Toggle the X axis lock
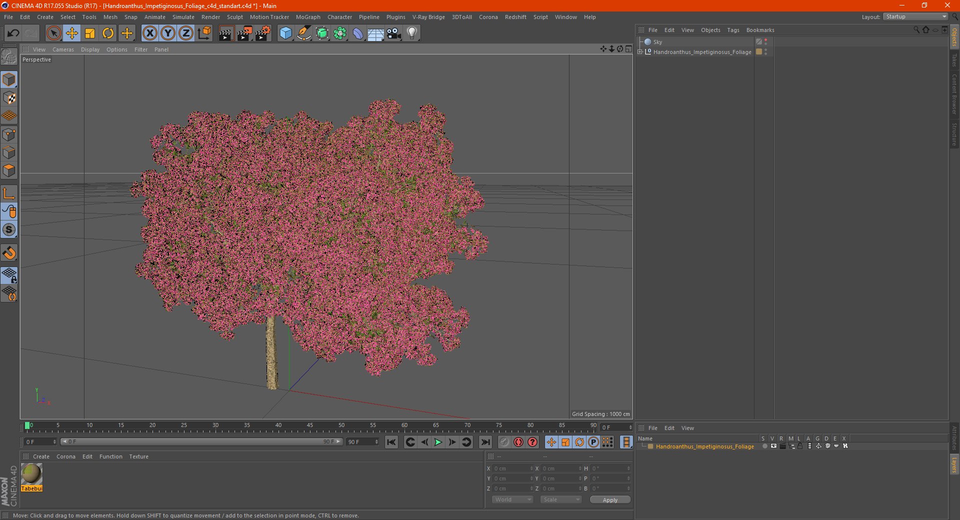960x520 pixels. coord(149,33)
